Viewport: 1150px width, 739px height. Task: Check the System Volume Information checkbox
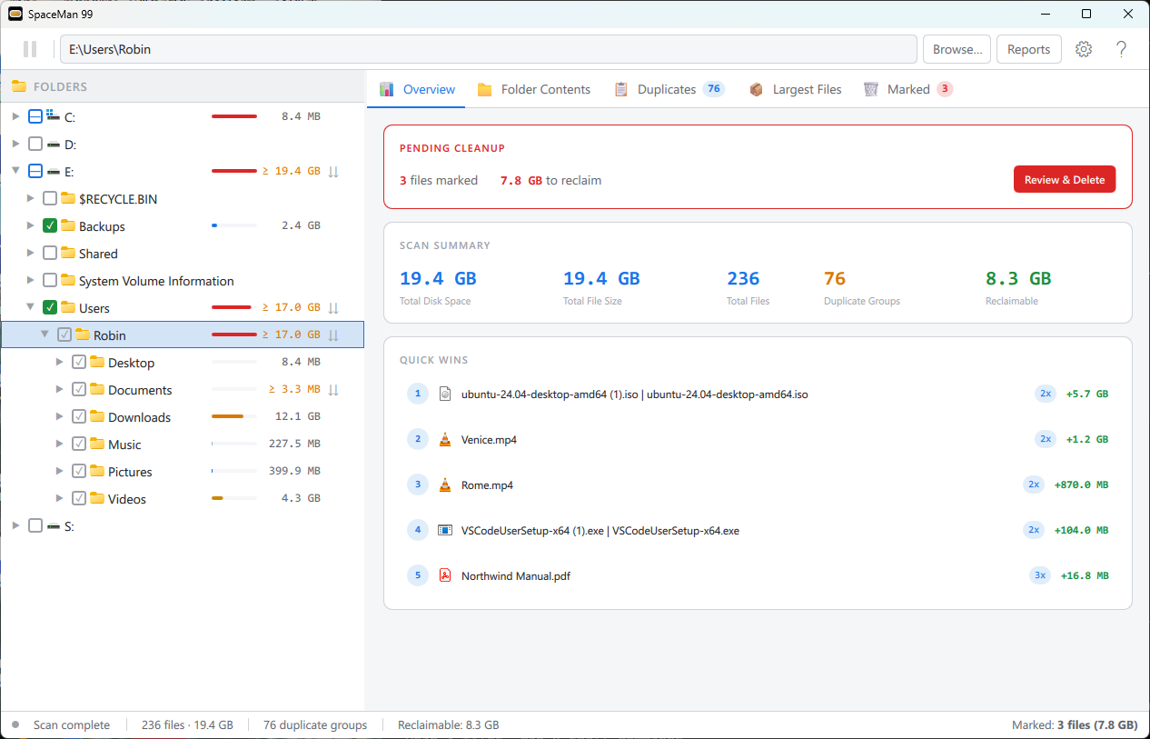[x=50, y=280]
